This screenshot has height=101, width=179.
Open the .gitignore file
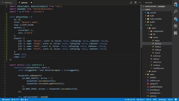point(154,84)
